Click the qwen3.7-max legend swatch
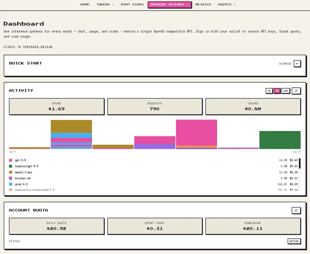This screenshot has width=310, height=254. click(10, 172)
